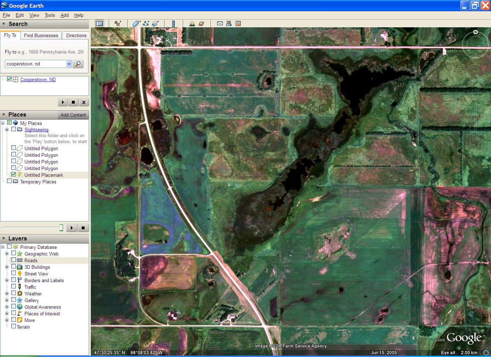Enable the Street View layer checkbox
Viewport: 491px width, 357px height.
(x=13, y=273)
